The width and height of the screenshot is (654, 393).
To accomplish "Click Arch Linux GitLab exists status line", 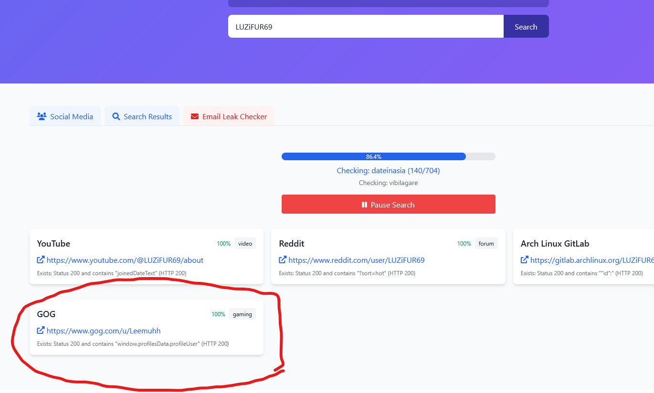I will point(582,273).
